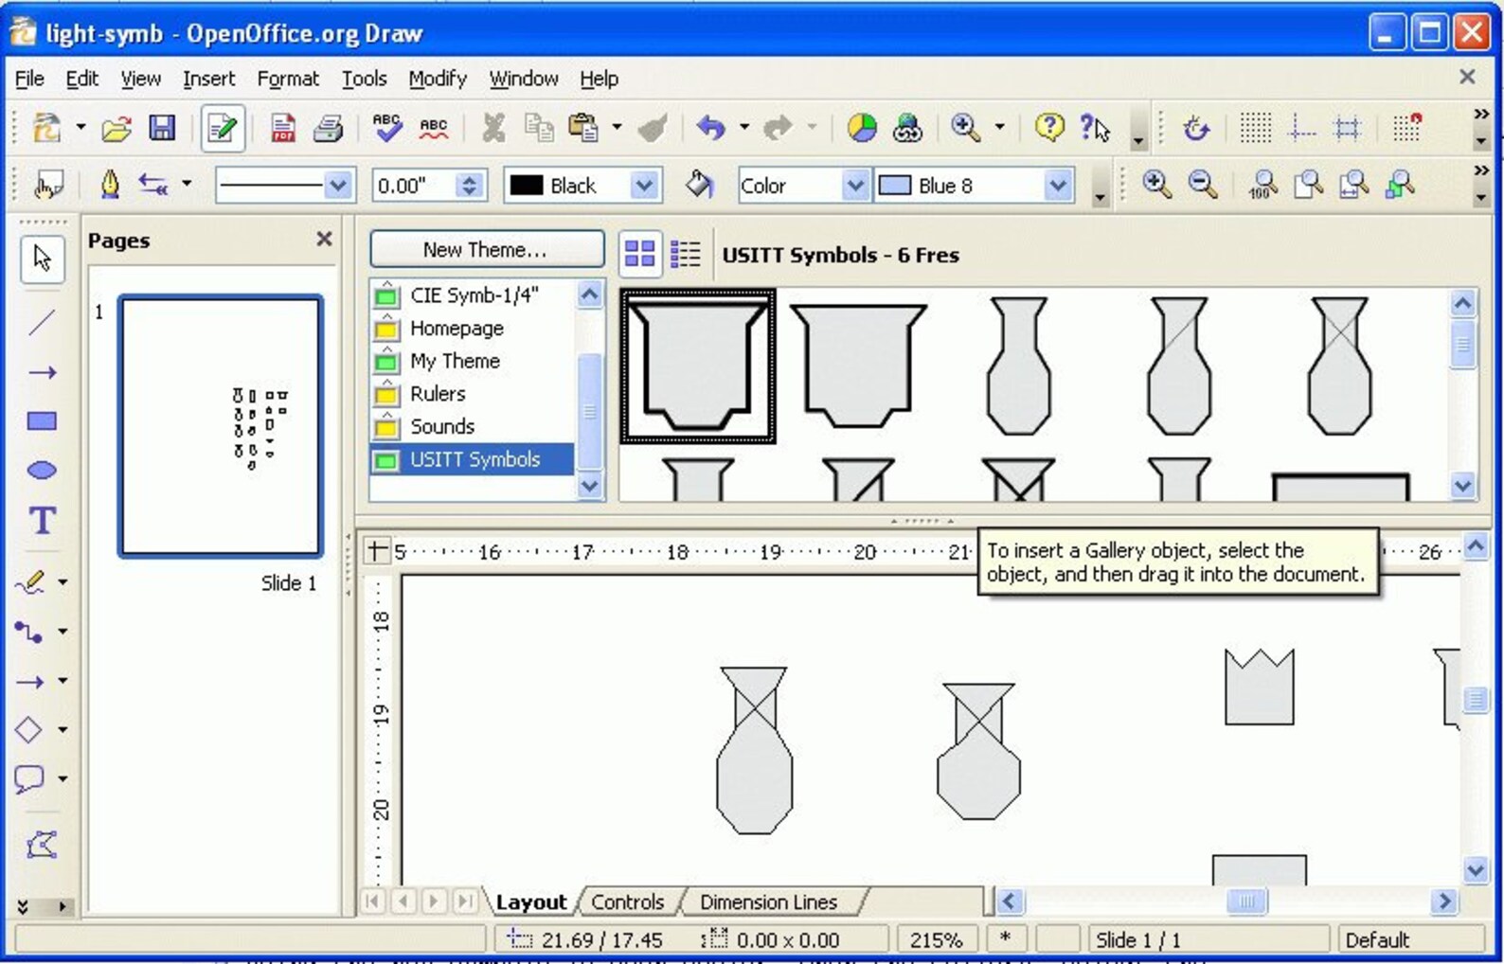Open the Format menu
This screenshot has height=964, width=1504.
coord(288,79)
